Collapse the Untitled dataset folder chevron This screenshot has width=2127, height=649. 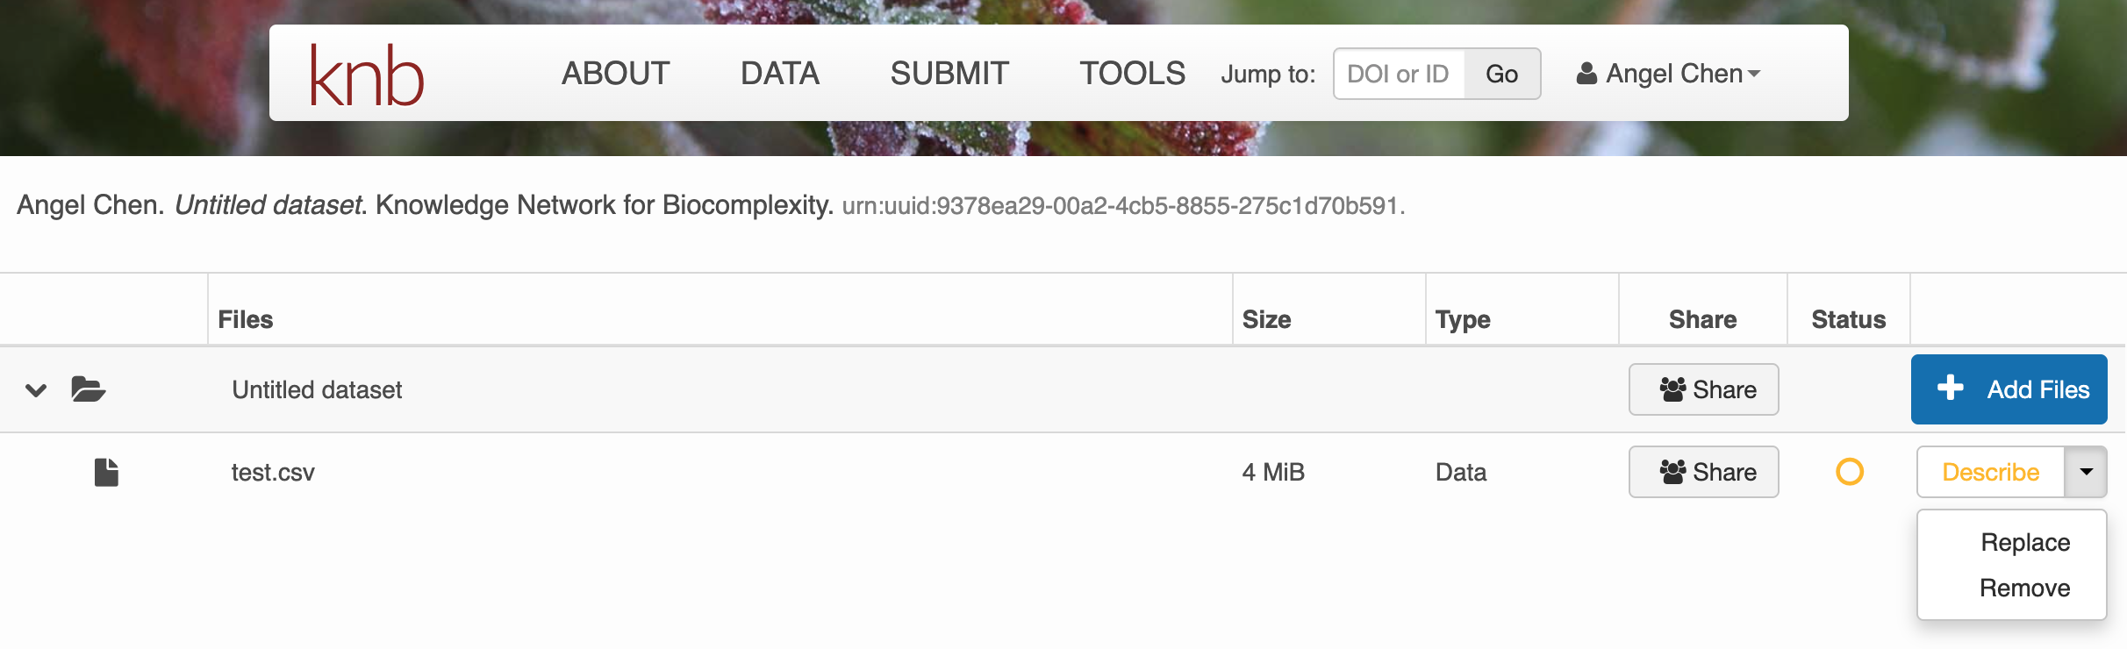36,389
